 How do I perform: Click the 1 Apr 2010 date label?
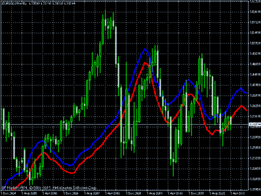coord(175,193)
